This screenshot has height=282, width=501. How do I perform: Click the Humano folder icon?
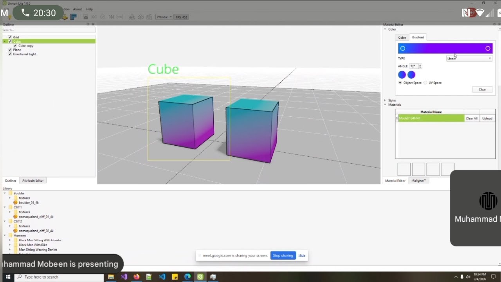pos(11,235)
